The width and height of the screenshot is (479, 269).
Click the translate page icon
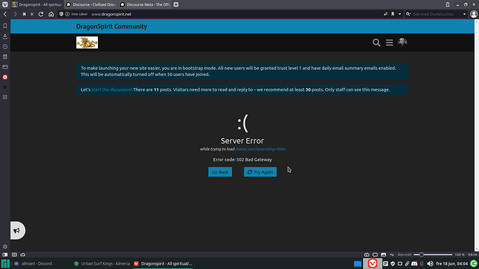[385, 14]
